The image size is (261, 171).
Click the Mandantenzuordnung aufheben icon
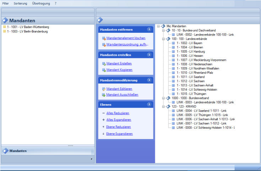pyautogui.click(x=103, y=45)
